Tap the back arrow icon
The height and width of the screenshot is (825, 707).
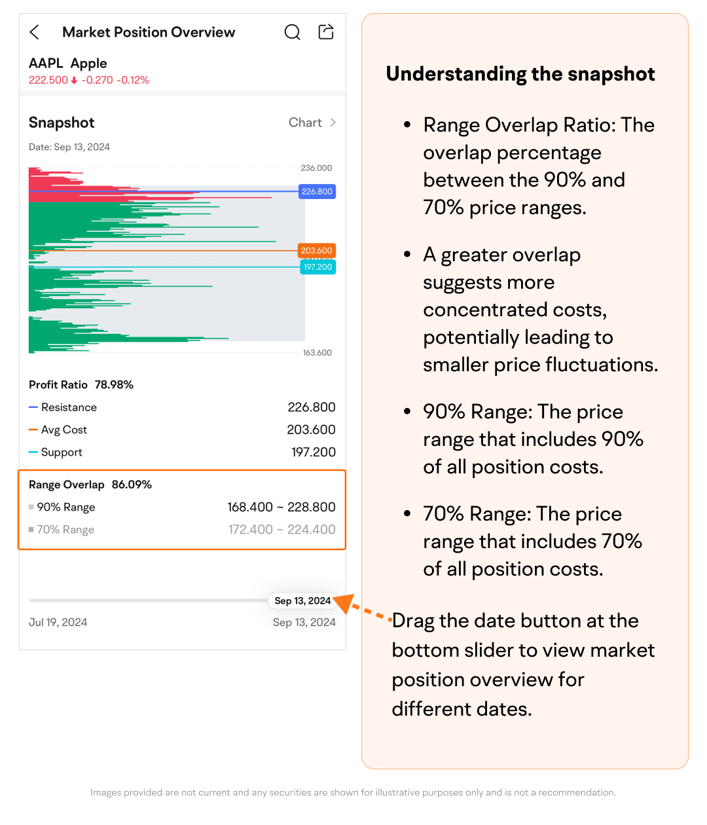pyautogui.click(x=35, y=32)
